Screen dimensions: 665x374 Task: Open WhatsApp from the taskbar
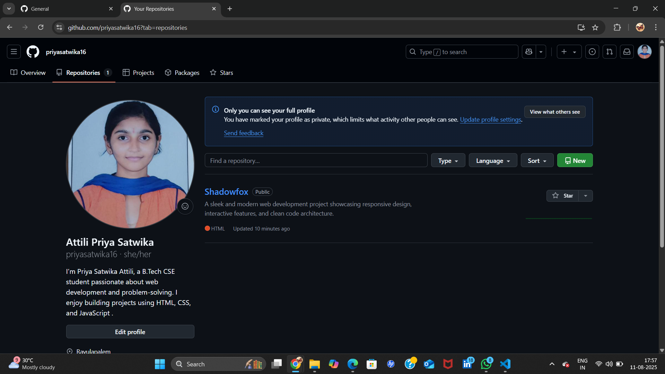pyautogui.click(x=486, y=364)
